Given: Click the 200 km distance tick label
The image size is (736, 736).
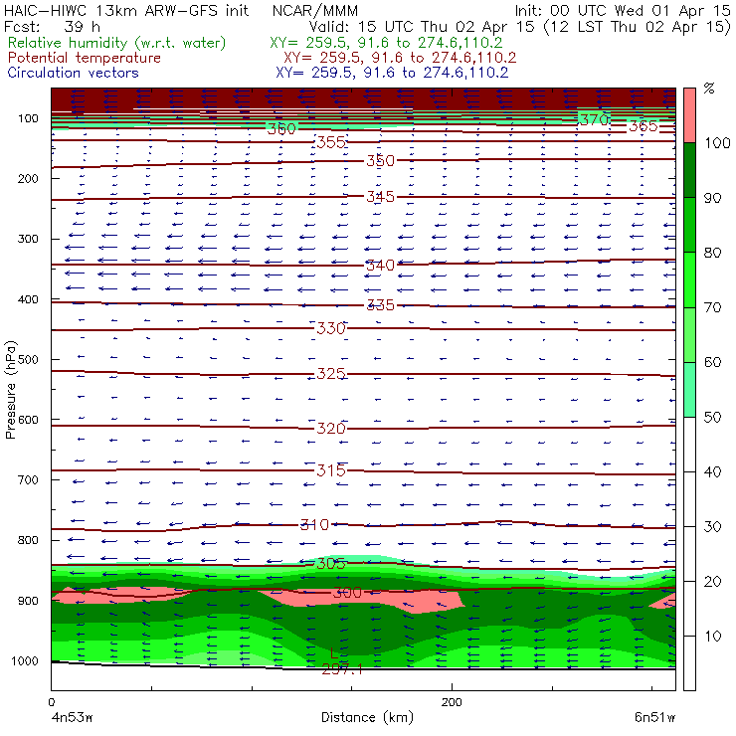Looking at the screenshot, I should [452, 702].
